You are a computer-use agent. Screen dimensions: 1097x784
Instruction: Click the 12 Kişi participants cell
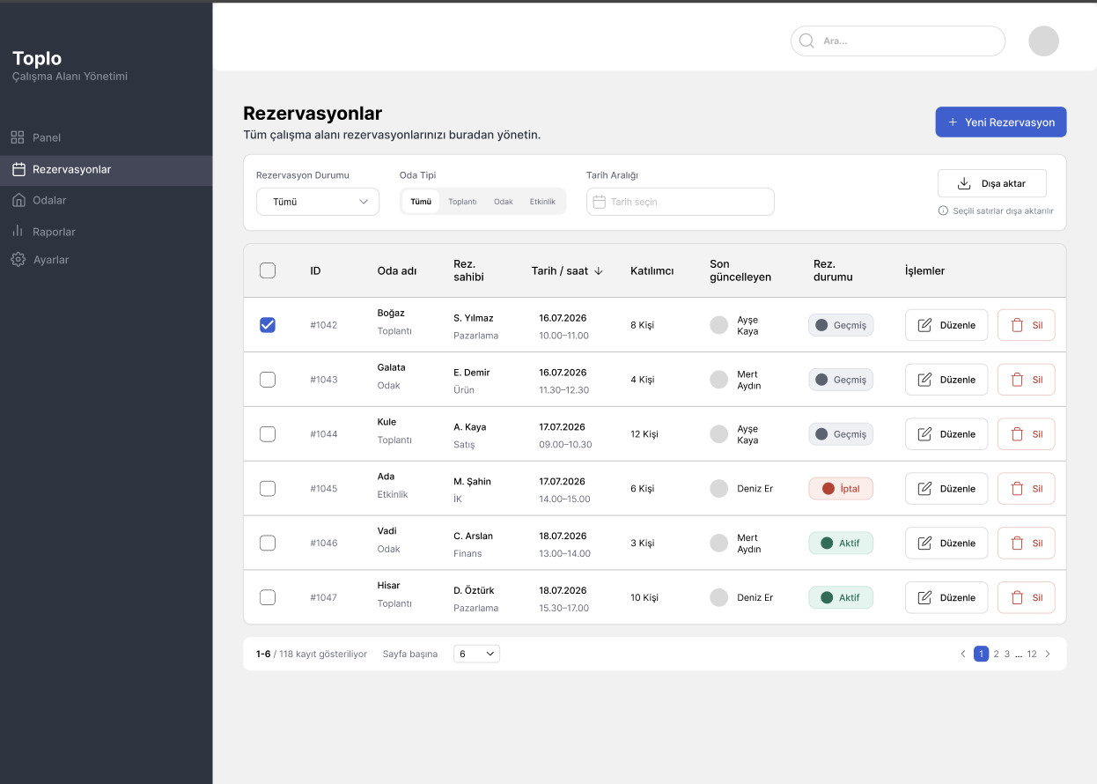(644, 434)
